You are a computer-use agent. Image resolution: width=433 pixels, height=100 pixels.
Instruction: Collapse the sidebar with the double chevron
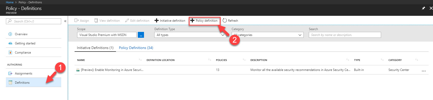pos(65,21)
